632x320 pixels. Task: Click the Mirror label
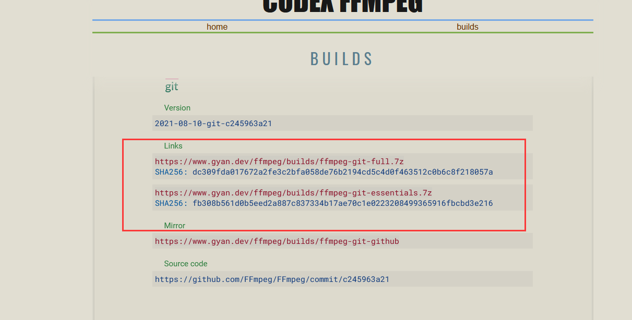[x=175, y=226]
